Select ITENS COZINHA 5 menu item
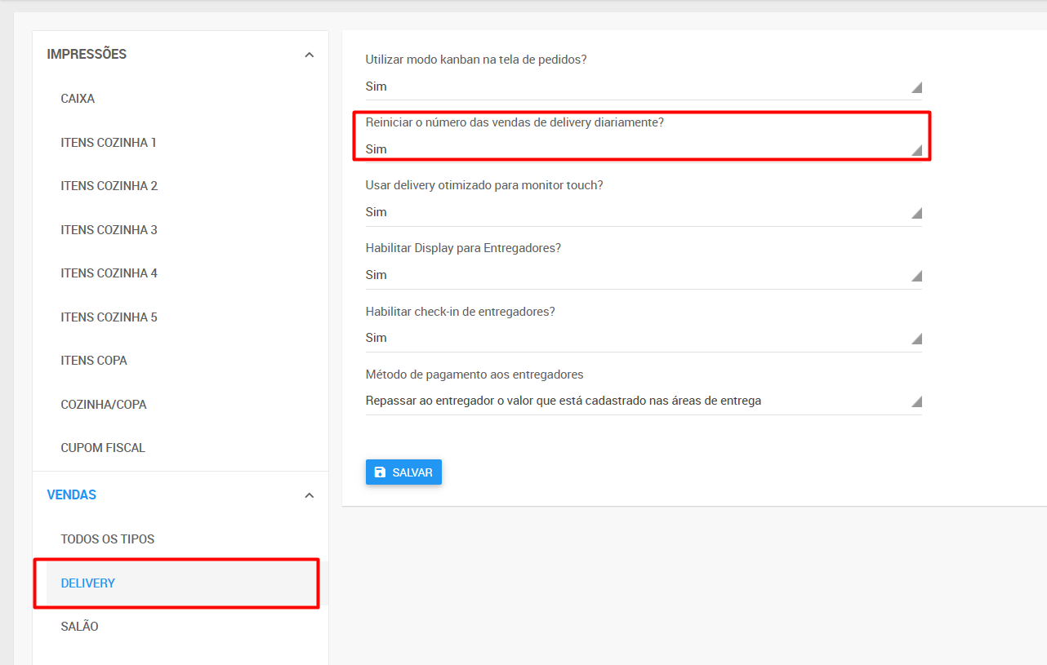 click(x=109, y=317)
